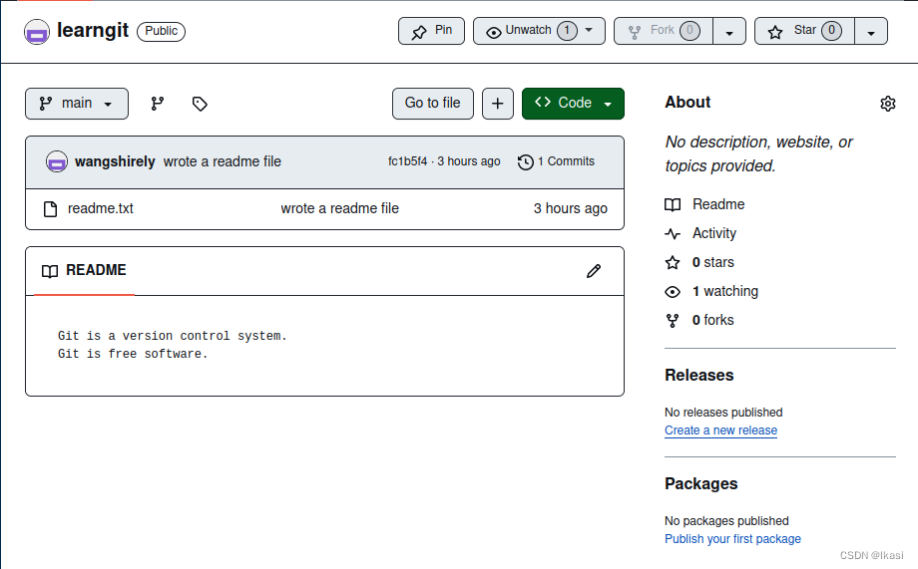
Task: Click 'No packages published' text
Action: [x=726, y=521]
